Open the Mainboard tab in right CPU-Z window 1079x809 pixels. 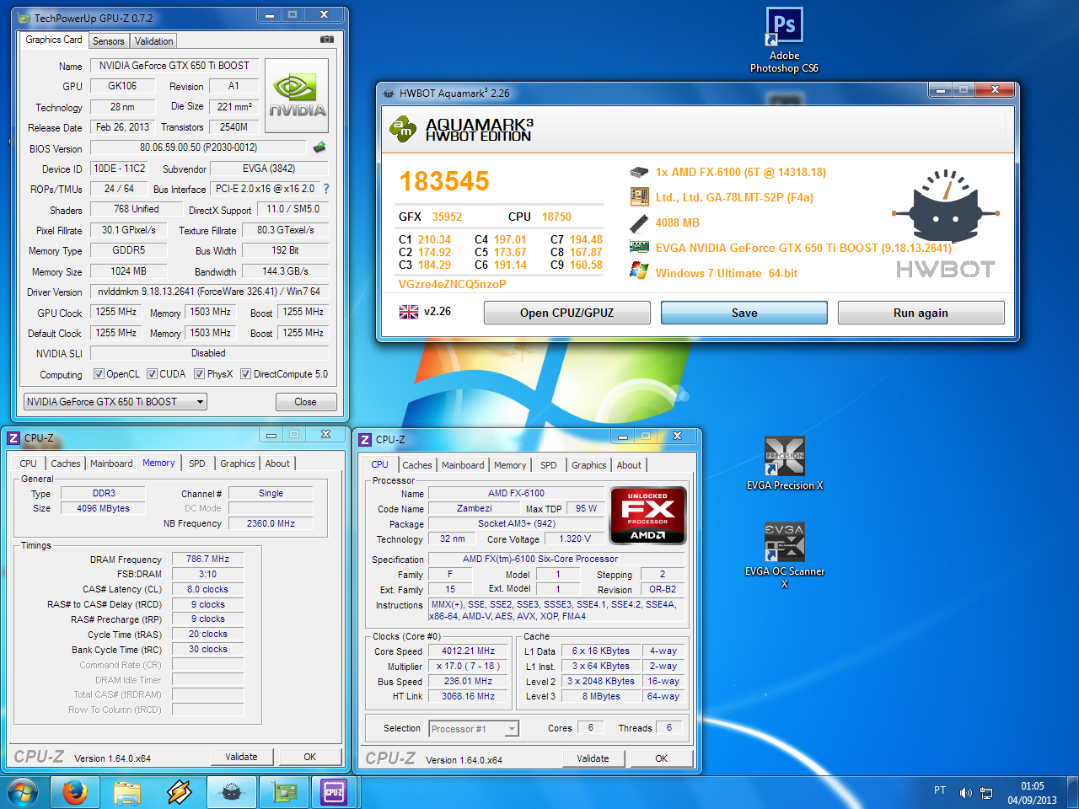pos(463,465)
